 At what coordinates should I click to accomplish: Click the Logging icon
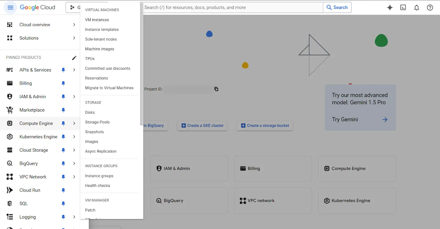pyautogui.click(x=10, y=217)
